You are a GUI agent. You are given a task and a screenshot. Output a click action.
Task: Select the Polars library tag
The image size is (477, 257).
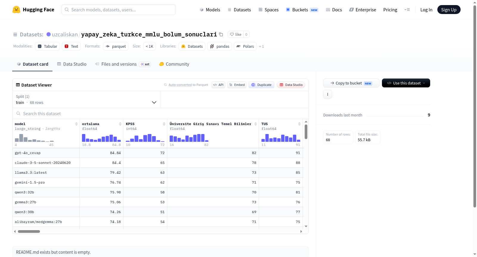point(245,46)
